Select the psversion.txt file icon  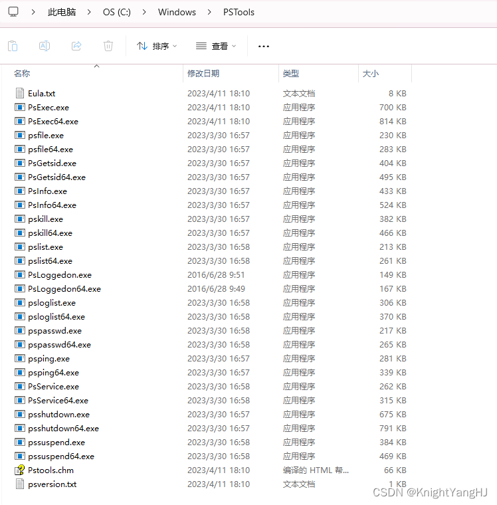(x=20, y=484)
